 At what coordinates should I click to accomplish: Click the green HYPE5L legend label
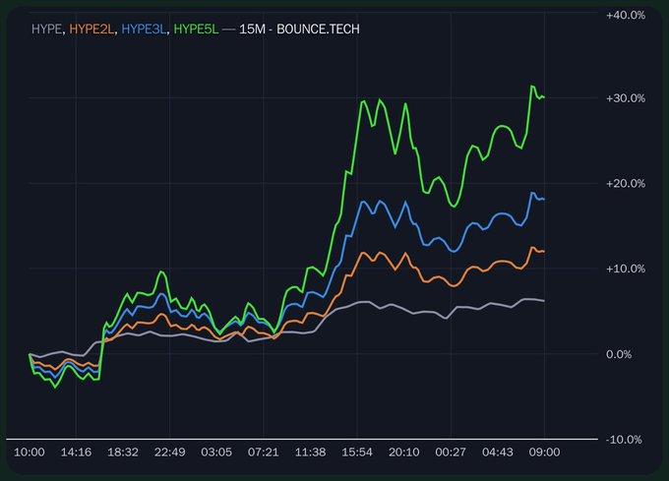(x=196, y=29)
